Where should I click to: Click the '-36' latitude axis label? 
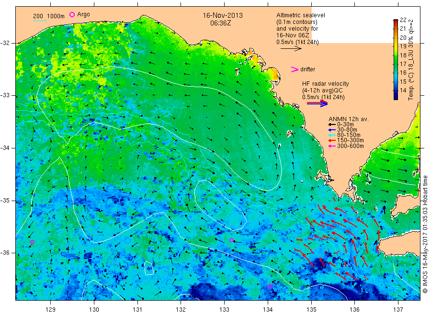click(x=5, y=253)
